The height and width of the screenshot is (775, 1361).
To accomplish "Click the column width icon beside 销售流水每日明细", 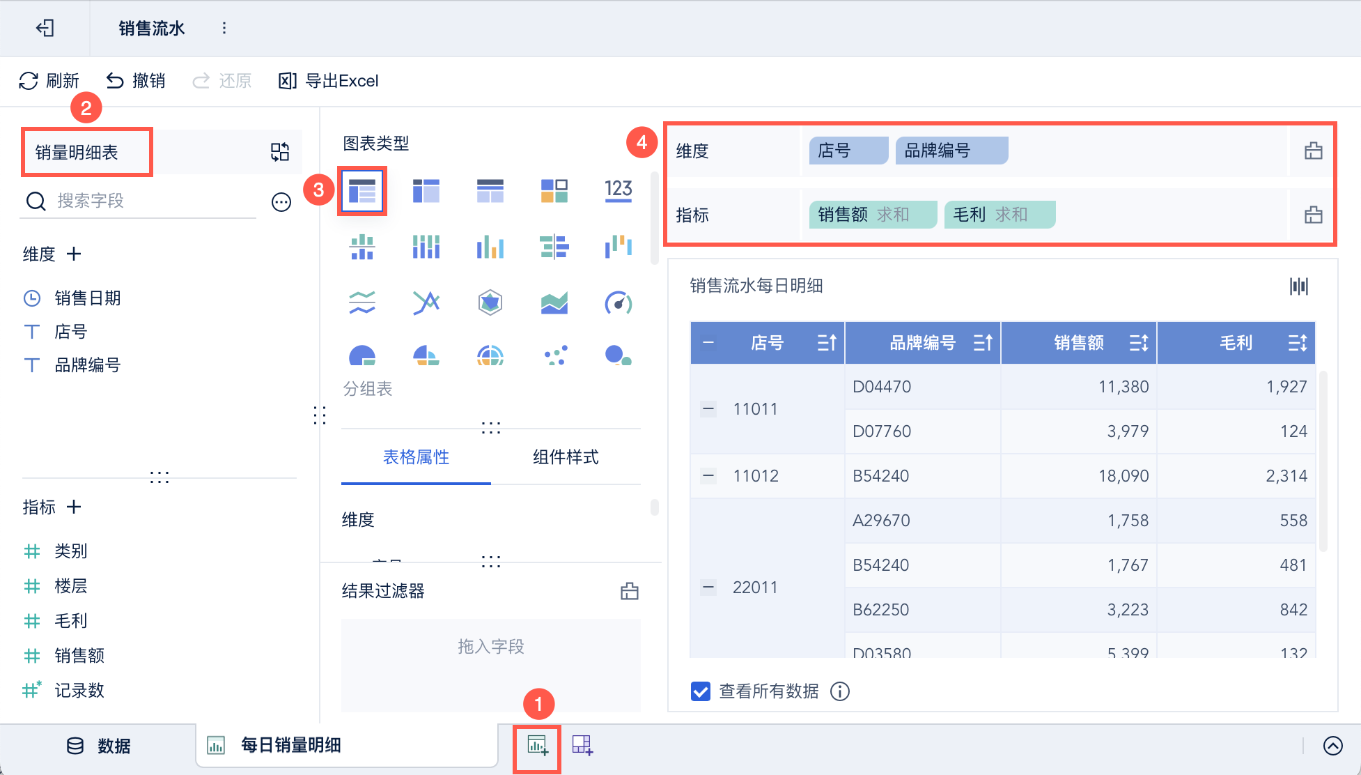I will point(1298,286).
